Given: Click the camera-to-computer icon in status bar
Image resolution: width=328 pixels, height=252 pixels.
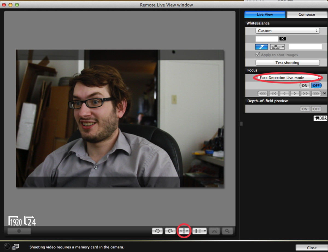Looking at the screenshot, I should [x=15, y=247].
